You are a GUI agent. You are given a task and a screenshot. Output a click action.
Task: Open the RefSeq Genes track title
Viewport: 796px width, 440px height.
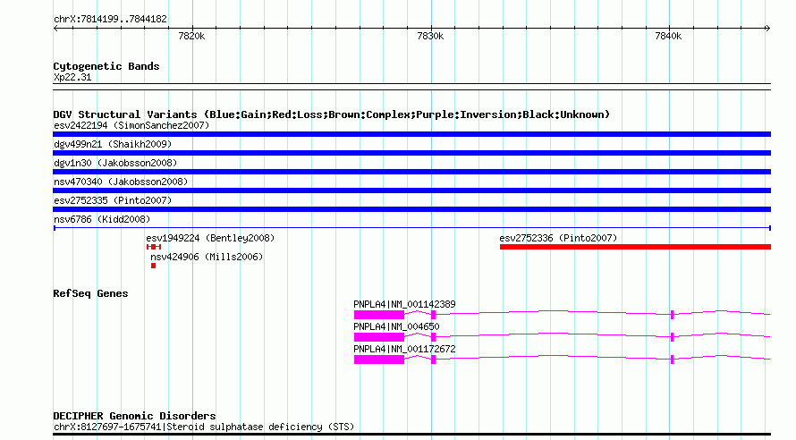90,294
